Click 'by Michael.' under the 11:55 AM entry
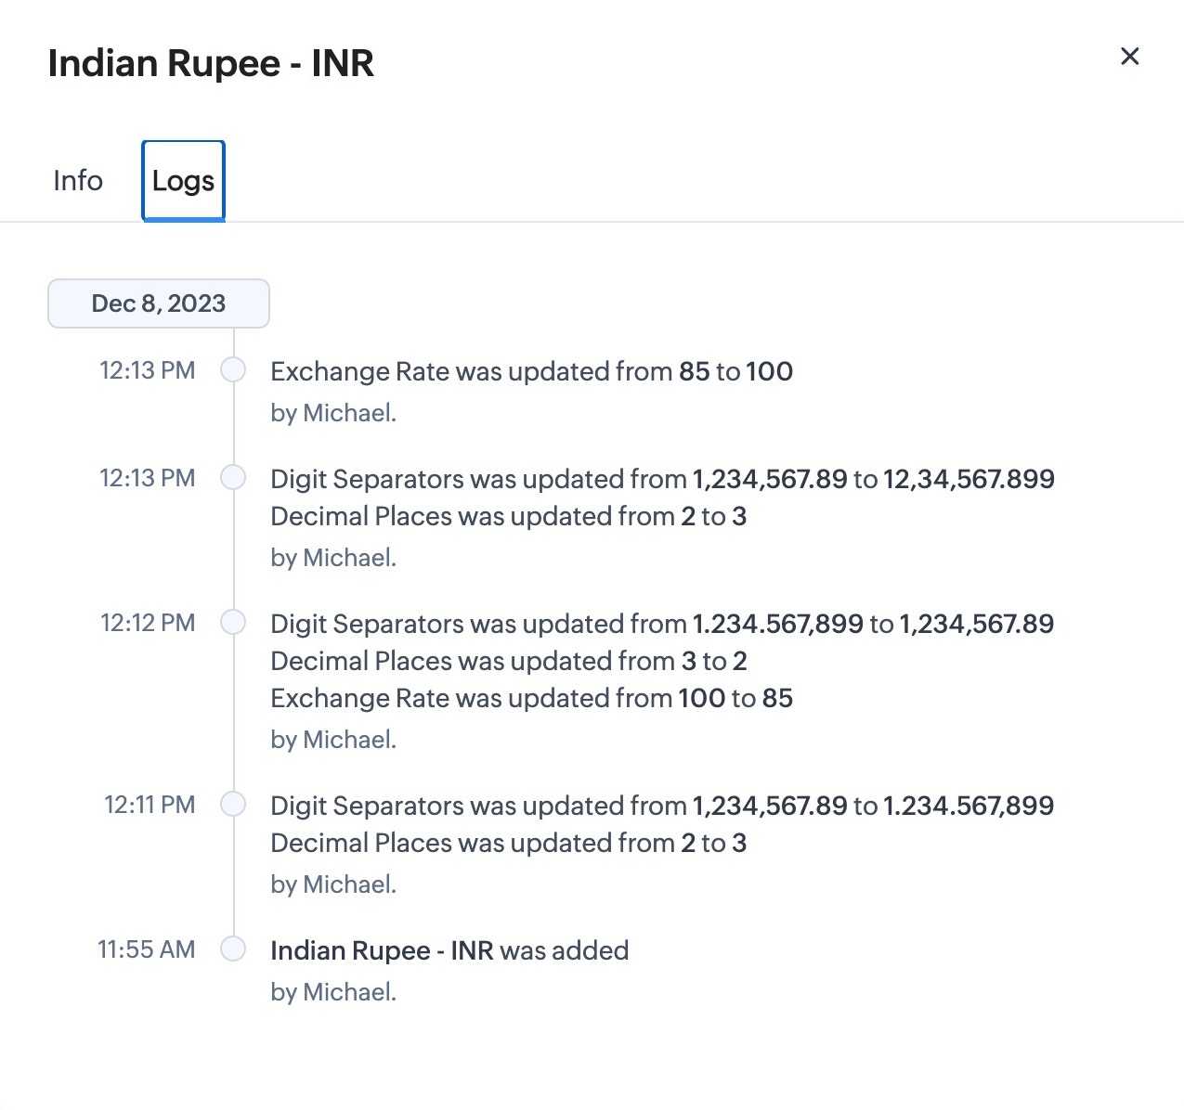This screenshot has width=1184, height=1110. coord(333,992)
